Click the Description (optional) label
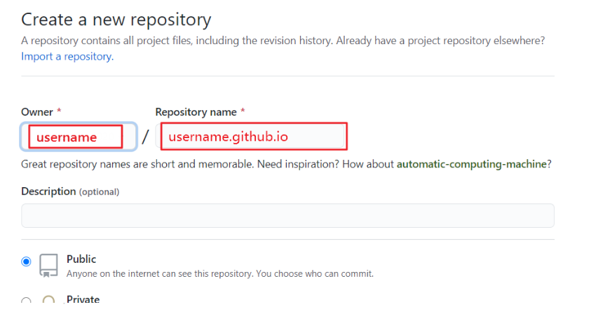This screenshot has height=314, width=591. tap(70, 191)
